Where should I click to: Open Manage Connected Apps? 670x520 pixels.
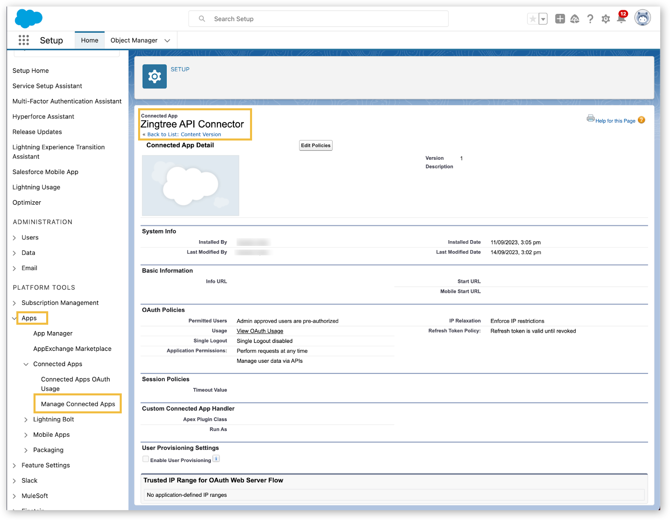[x=78, y=404]
